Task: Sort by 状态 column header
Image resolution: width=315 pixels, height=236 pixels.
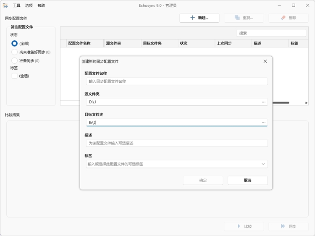Action: pos(196,43)
